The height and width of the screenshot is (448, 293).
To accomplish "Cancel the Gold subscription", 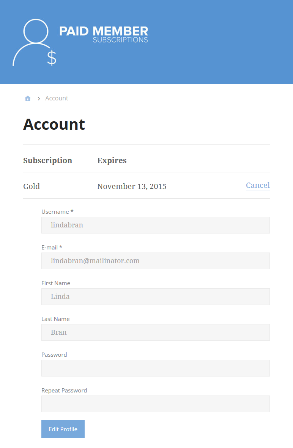I will pyautogui.click(x=258, y=185).
